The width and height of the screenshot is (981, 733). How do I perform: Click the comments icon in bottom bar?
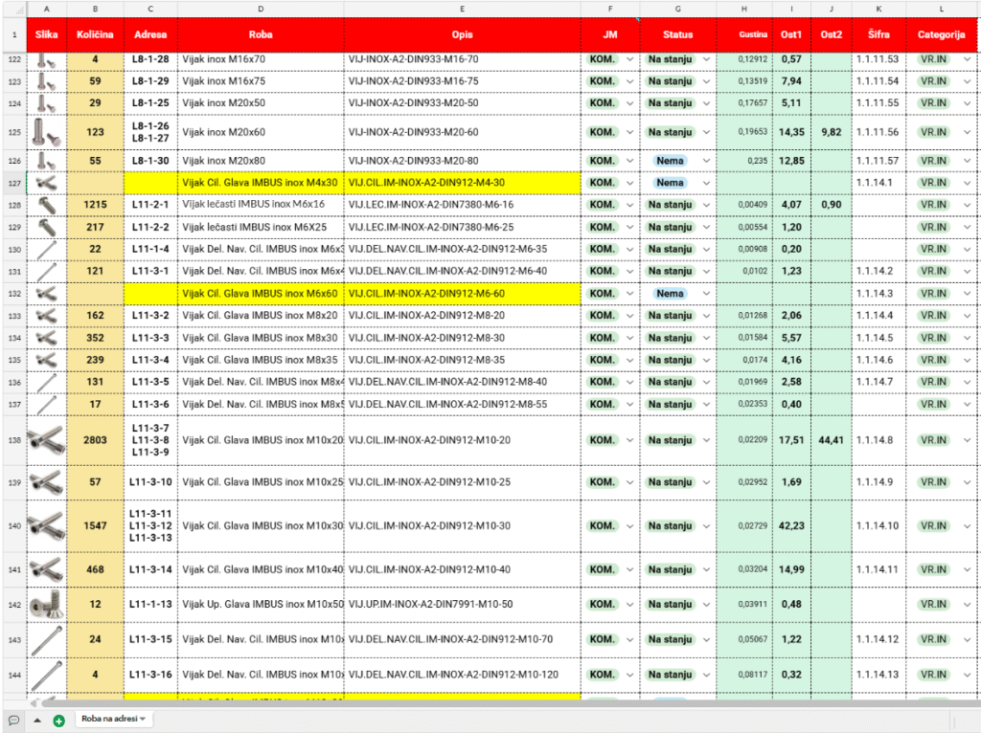click(13, 720)
